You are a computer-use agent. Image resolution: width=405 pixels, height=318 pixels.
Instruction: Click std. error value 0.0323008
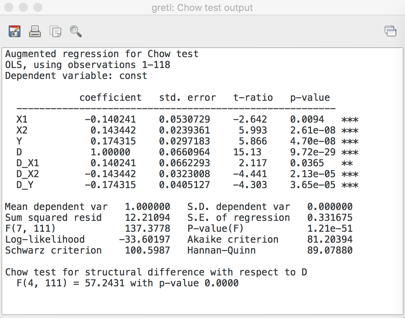[184, 174]
